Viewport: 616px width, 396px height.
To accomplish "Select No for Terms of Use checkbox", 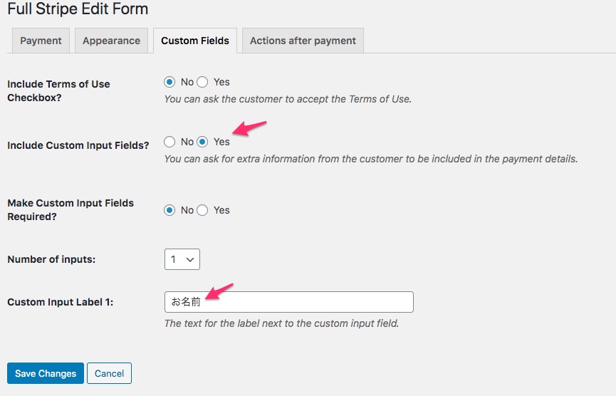I will coord(169,82).
